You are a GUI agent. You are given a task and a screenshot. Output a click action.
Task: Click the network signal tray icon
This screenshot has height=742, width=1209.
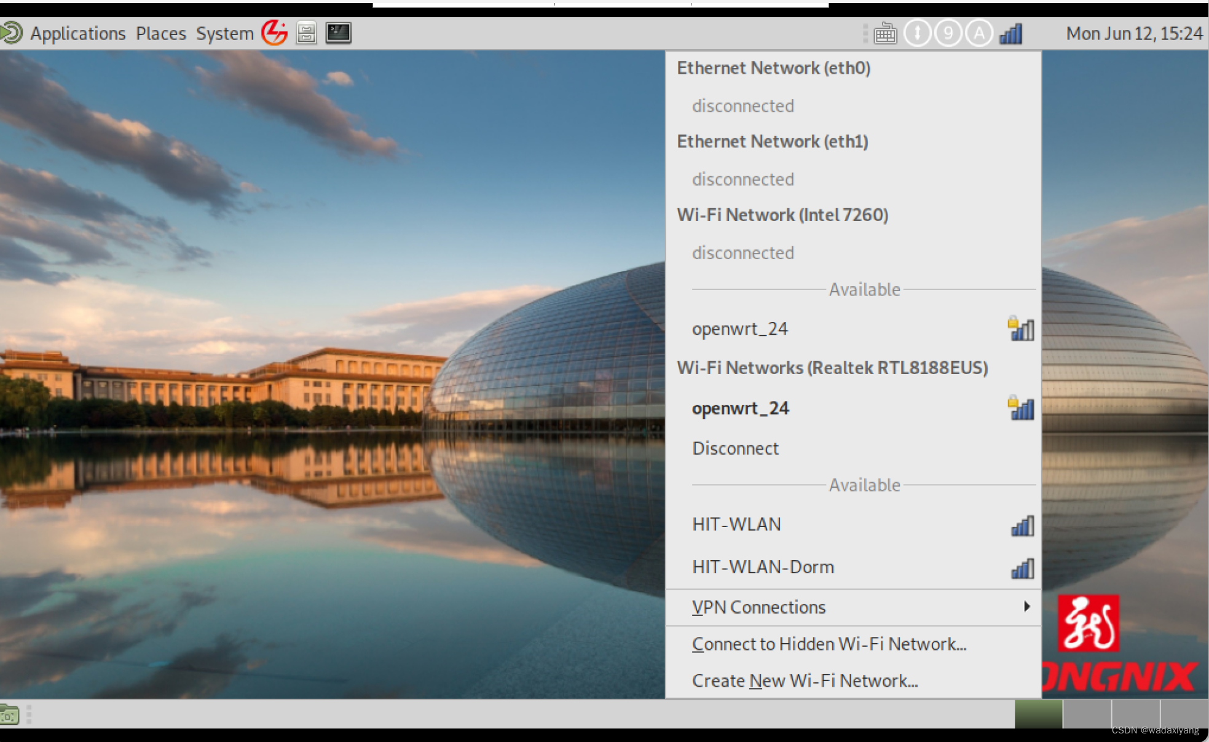click(x=1011, y=33)
